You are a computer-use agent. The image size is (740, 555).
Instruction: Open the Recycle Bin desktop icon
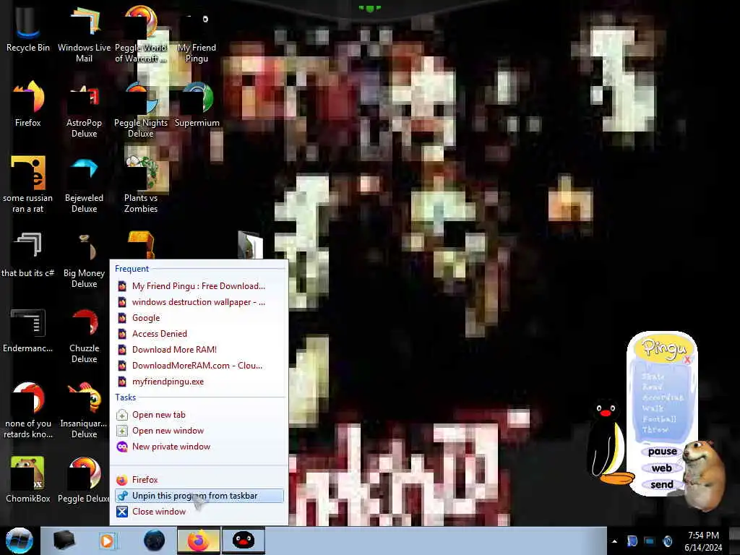(28, 29)
